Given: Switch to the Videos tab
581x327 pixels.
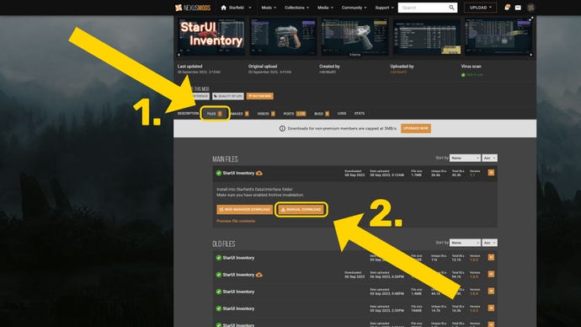Looking at the screenshot, I should (x=266, y=114).
